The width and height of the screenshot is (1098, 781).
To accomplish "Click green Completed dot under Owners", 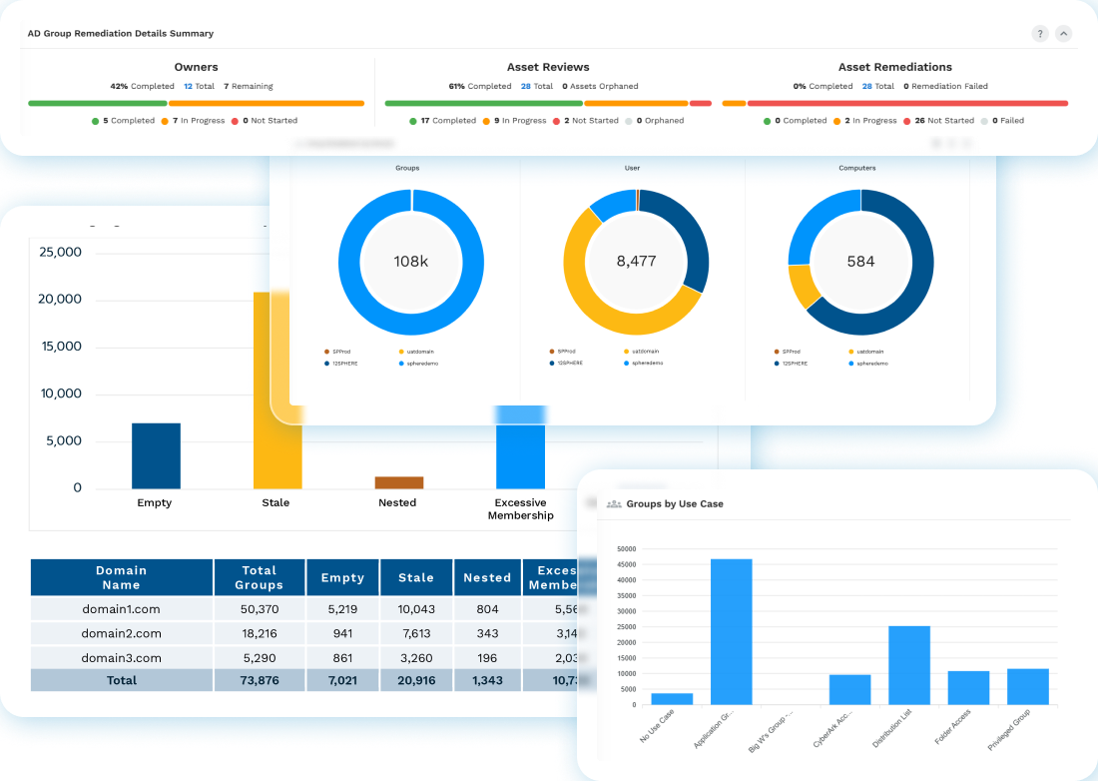I will [x=95, y=121].
